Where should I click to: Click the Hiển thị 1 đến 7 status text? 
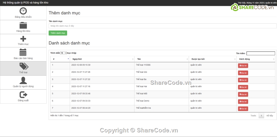64,116
